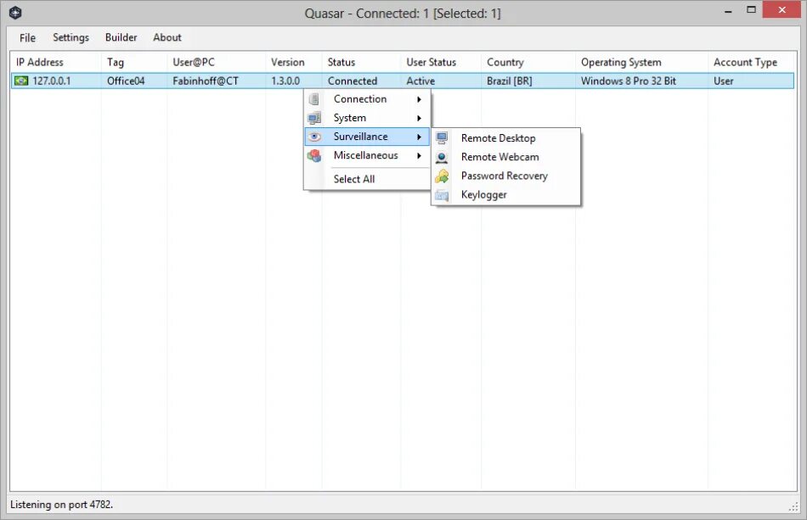Viewport: 807px width, 520px height.
Task: Click the Surveillance eye icon
Action: [313, 136]
